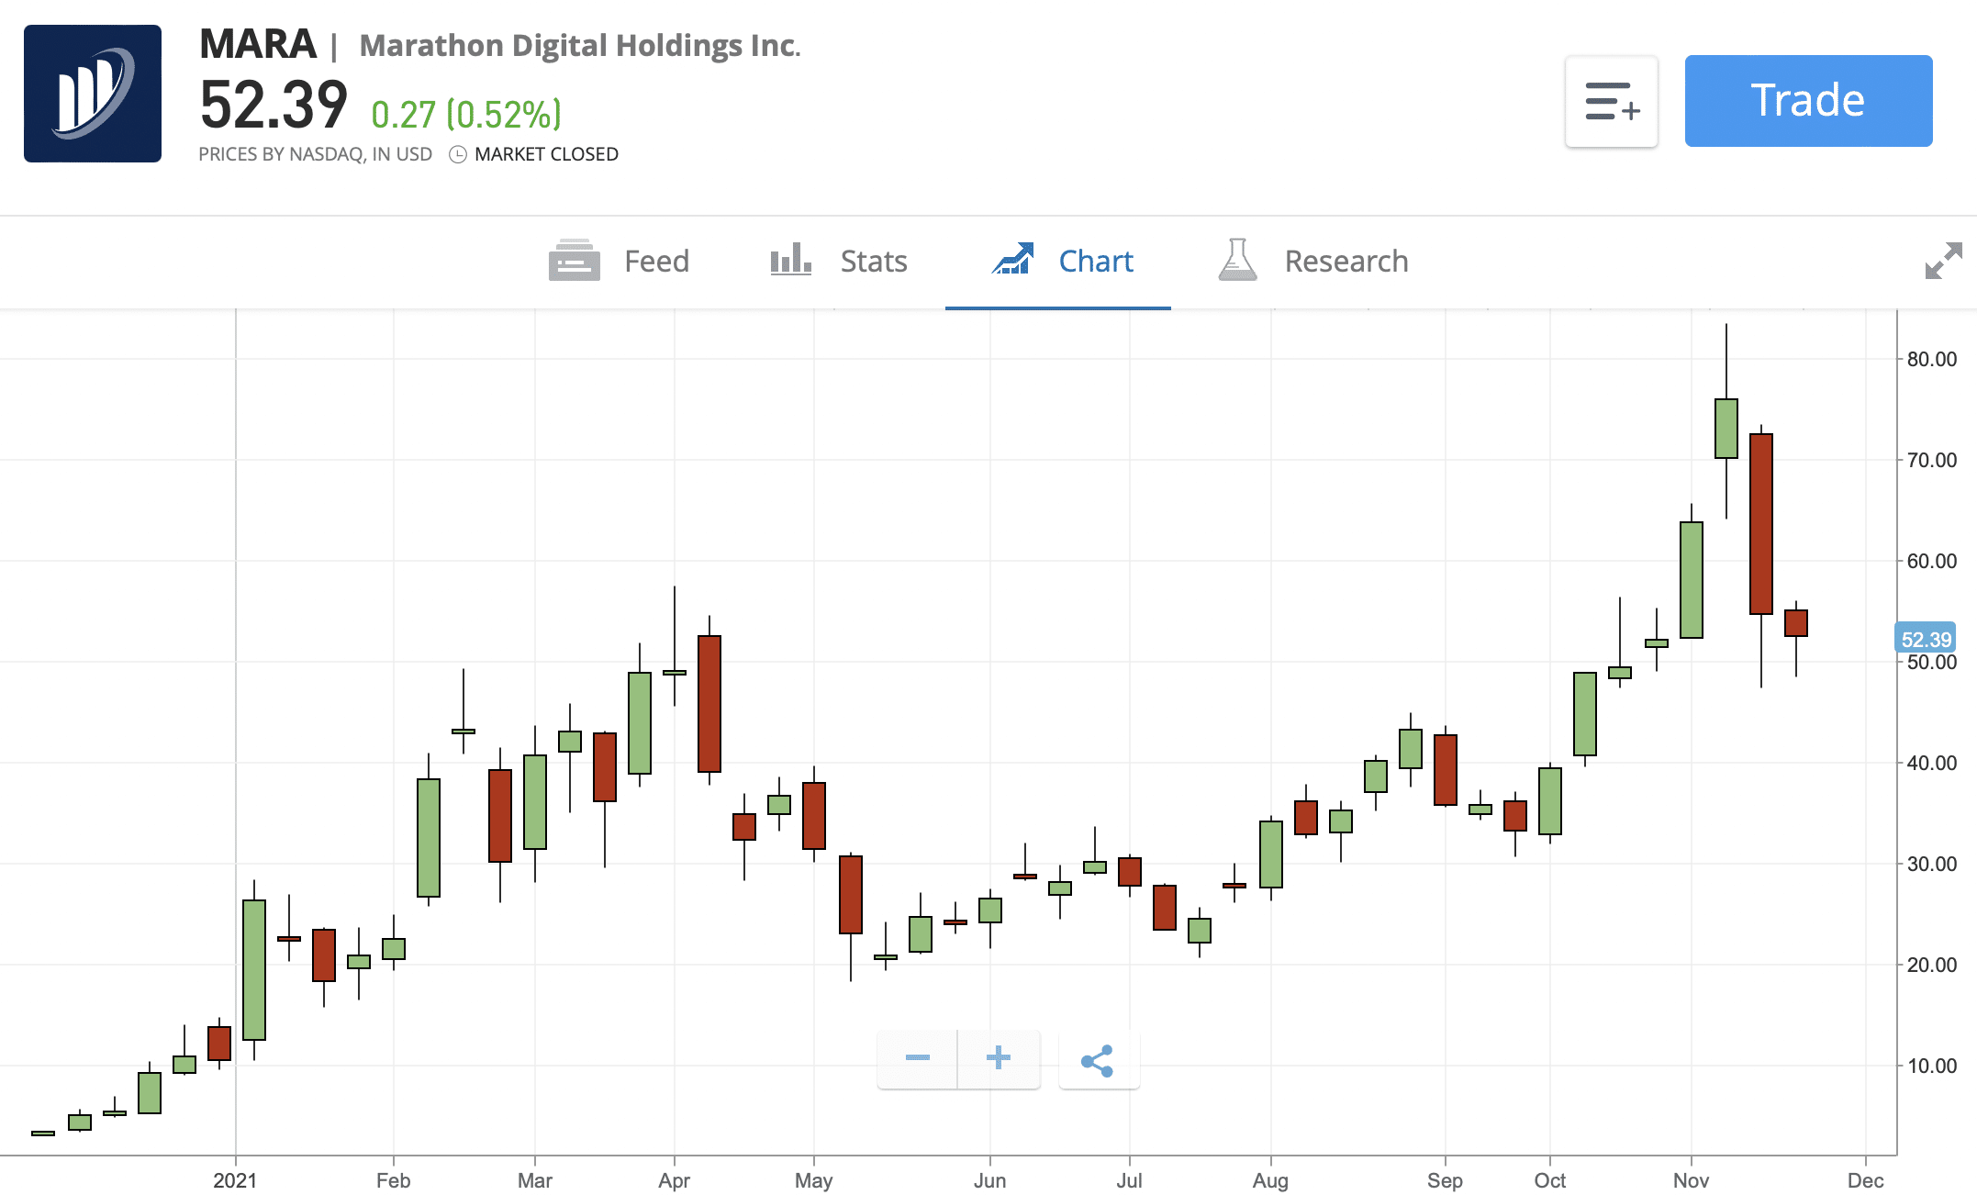1977x1195 pixels.
Task: Click the MARKET CLOSED status text
Action: [546, 154]
